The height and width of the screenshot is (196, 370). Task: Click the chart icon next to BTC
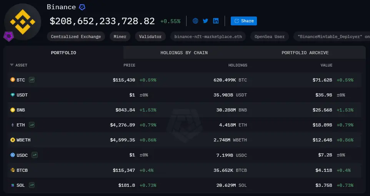pyautogui.click(x=32, y=80)
